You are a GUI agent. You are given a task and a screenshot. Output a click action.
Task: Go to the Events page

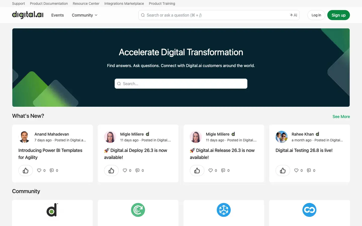pyautogui.click(x=58, y=15)
